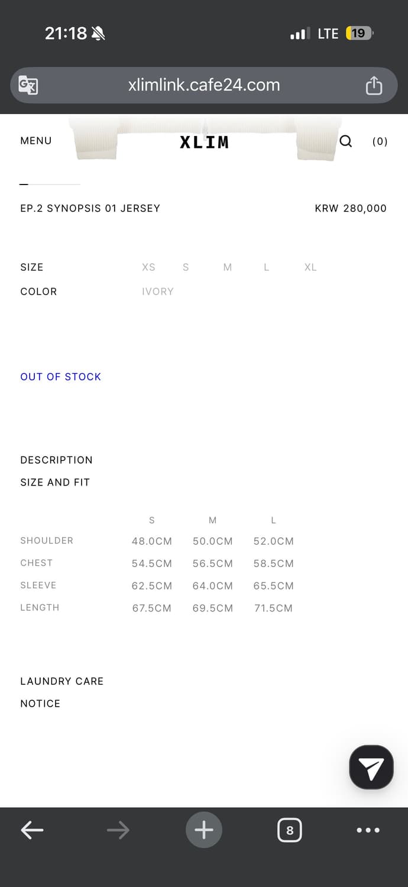Open the cart showing (0) items
Viewport: 408px width, 887px height.
click(380, 141)
